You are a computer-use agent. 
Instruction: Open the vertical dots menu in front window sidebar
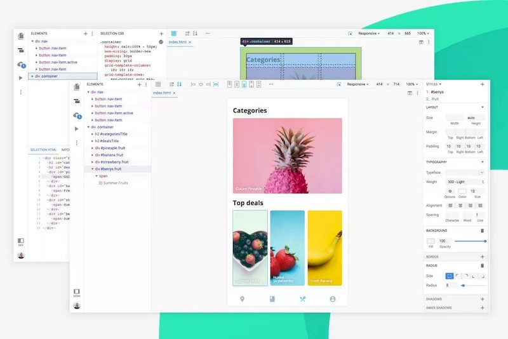77,143
